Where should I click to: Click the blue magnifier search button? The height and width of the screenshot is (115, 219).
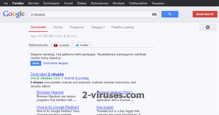click(x=170, y=14)
